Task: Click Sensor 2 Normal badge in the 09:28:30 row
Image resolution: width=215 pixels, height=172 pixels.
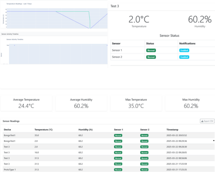Action: pos(144,147)
